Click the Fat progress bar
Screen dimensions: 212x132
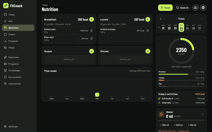(x=181, y=86)
